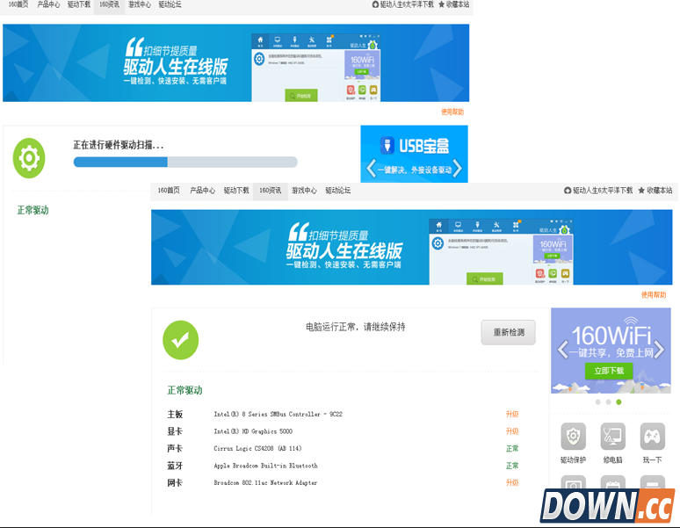Open 160首页 in results page nav
The height and width of the screenshot is (528, 680).
pos(169,191)
